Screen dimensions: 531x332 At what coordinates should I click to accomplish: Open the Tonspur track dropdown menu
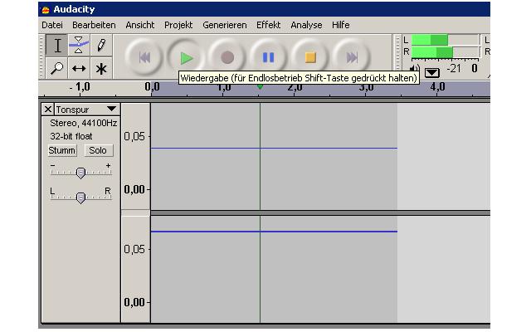[x=112, y=109]
